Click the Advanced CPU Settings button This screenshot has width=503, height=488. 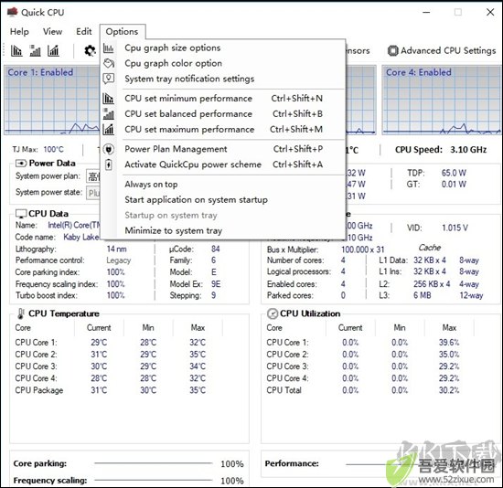[x=442, y=50]
